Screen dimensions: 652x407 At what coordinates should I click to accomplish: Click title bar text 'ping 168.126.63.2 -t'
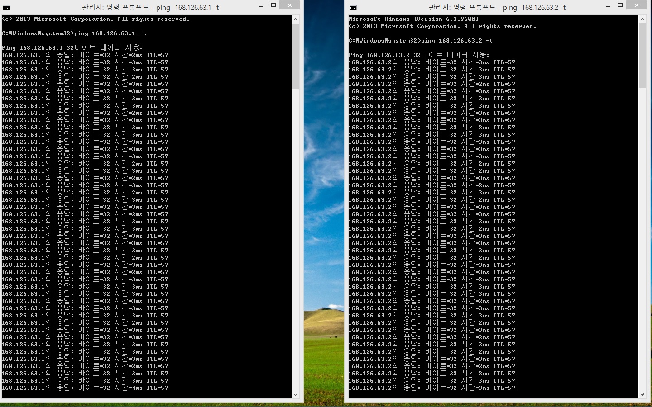click(535, 8)
